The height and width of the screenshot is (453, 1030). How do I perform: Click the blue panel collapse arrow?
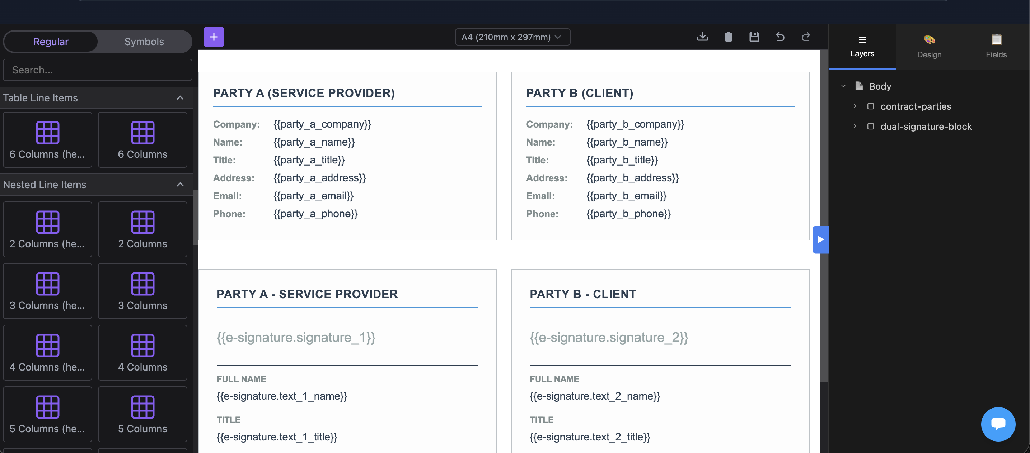pyautogui.click(x=820, y=239)
